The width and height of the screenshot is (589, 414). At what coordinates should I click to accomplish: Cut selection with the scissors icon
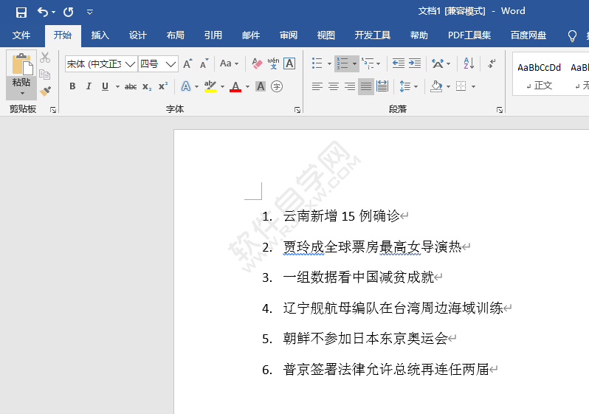(x=45, y=58)
